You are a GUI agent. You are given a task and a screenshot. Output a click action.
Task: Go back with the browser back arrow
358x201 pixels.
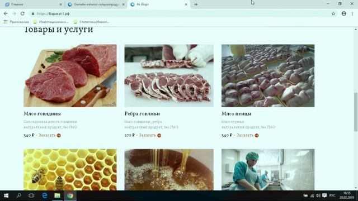coord(6,13)
